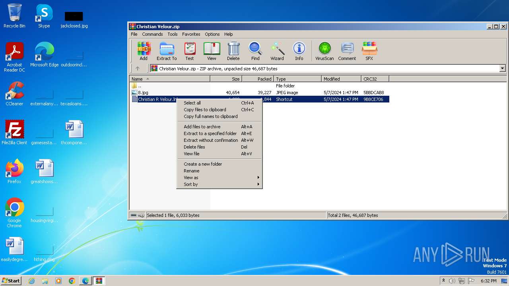Image resolution: width=509 pixels, height=286 pixels.
Task: Sort by Packed column header
Action: point(258,79)
